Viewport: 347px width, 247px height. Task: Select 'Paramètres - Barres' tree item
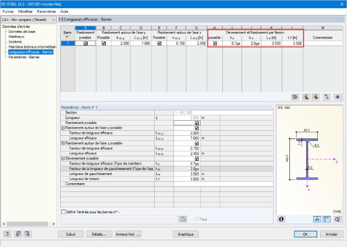pyautogui.click(x=24, y=57)
